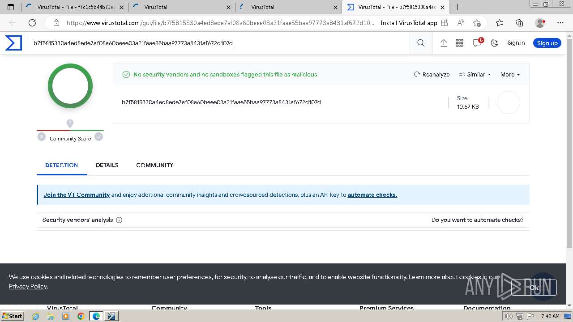Click the hash search input field
This screenshot has height=322, width=573.
218,43
